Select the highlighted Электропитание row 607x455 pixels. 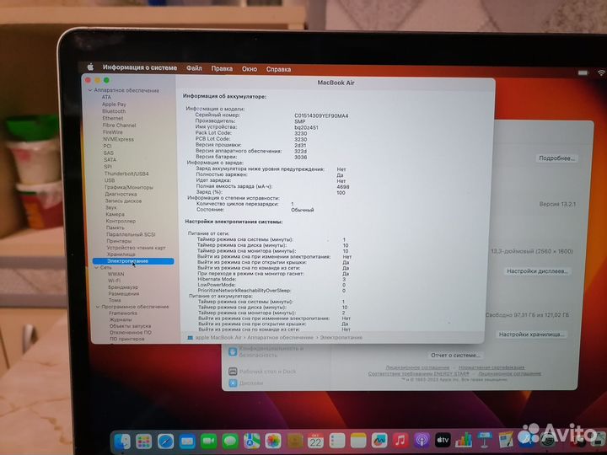click(133, 261)
